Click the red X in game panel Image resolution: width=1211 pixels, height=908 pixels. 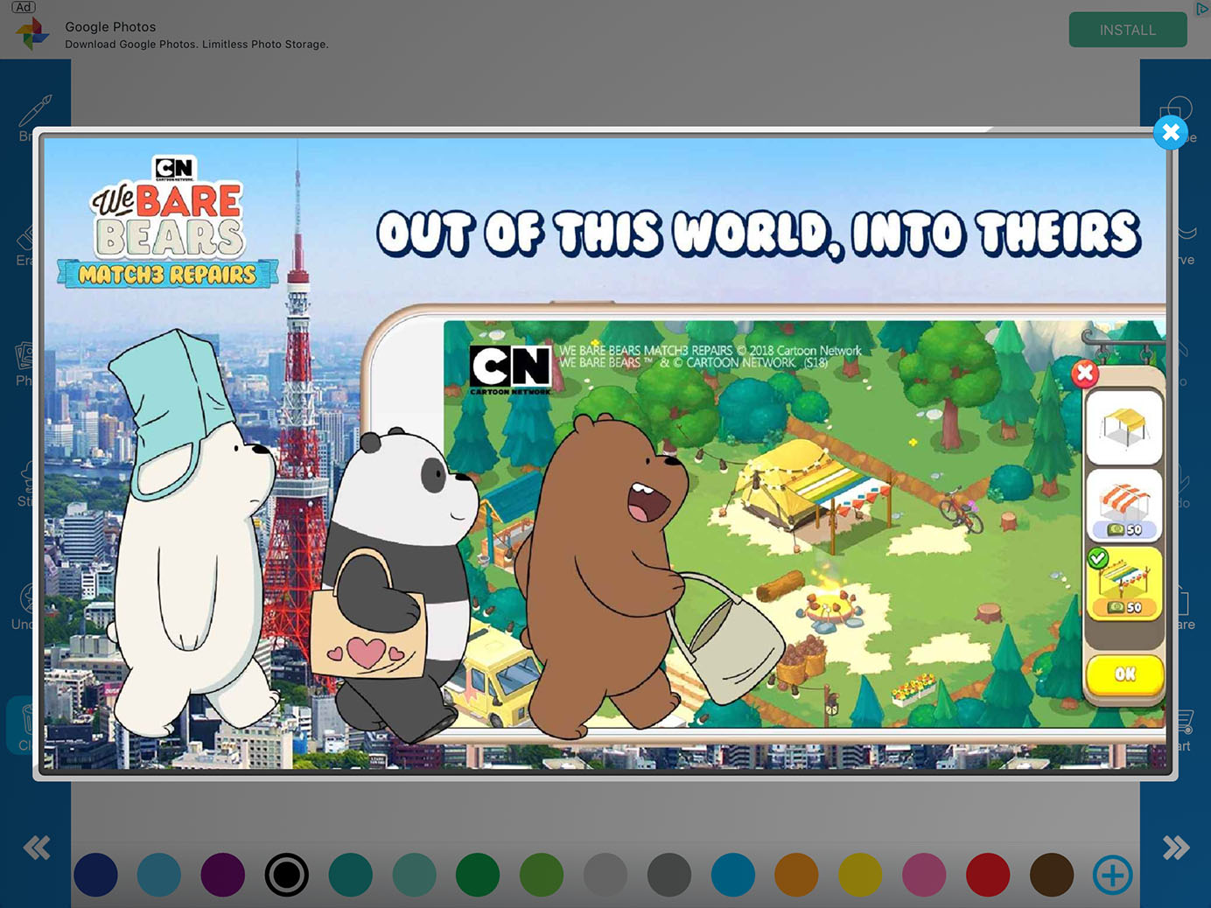click(x=1085, y=374)
